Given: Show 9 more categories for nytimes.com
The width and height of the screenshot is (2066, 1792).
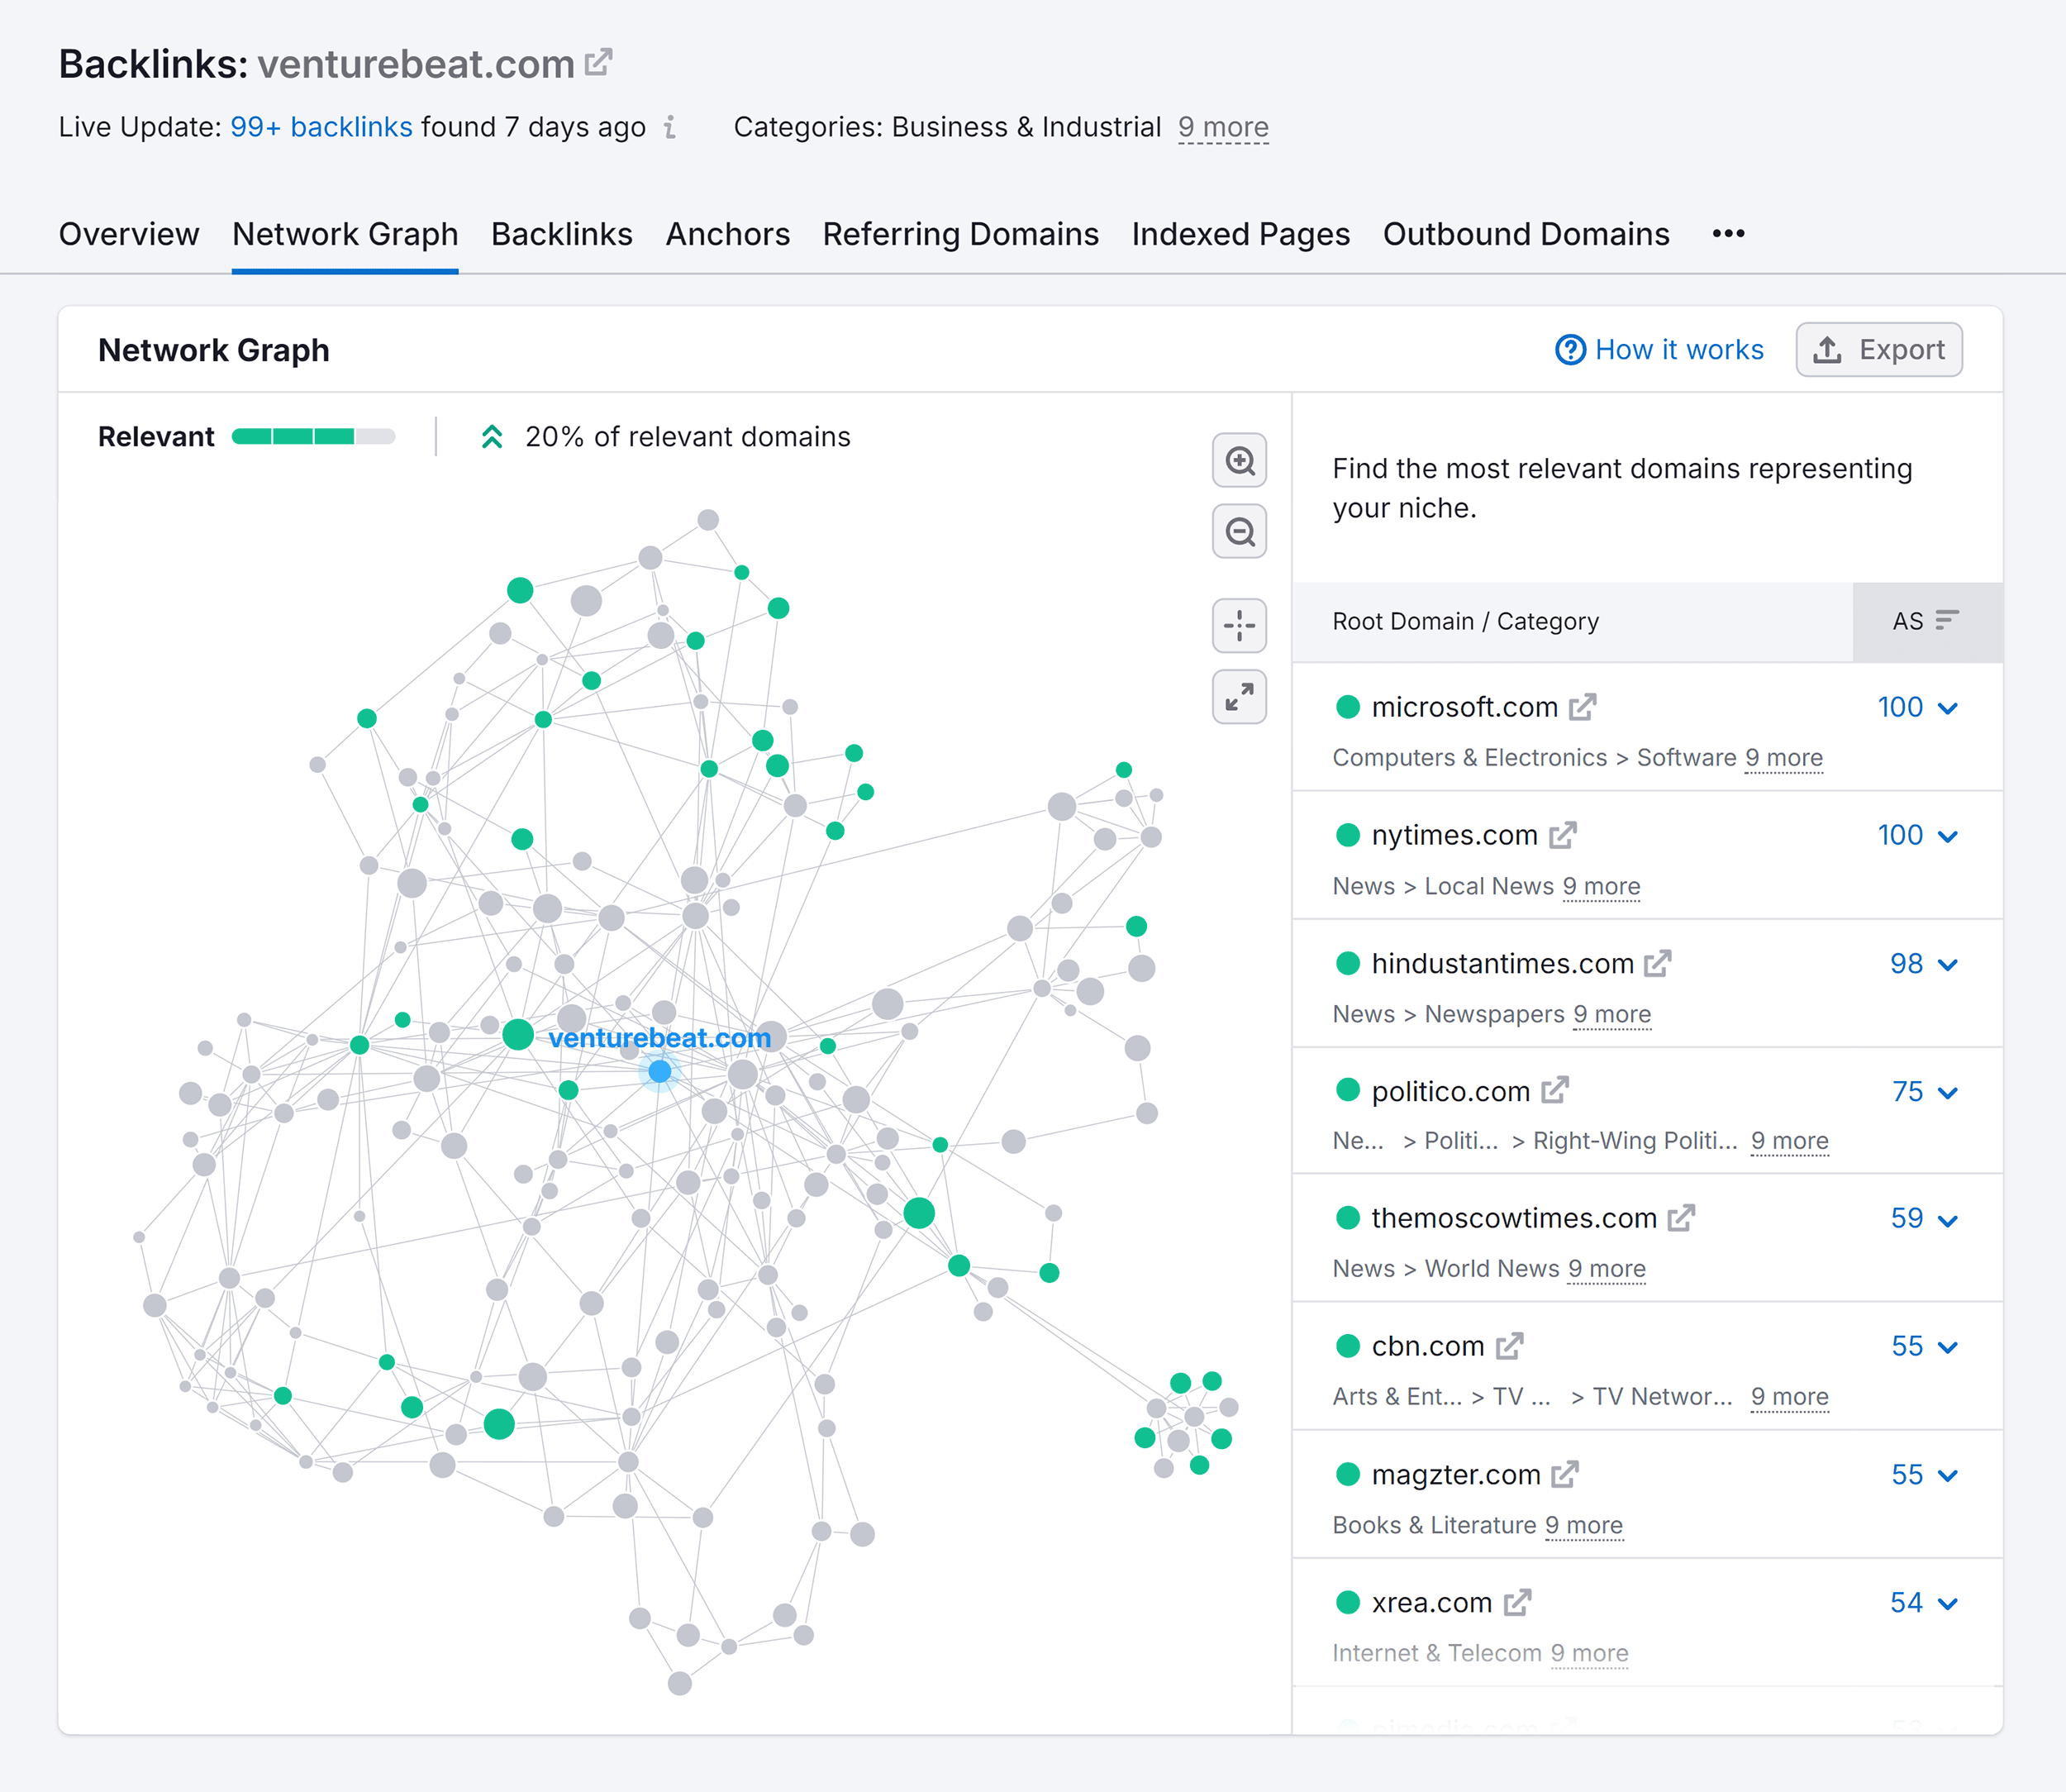Looking at the screenshot, I should point(1601,886).
